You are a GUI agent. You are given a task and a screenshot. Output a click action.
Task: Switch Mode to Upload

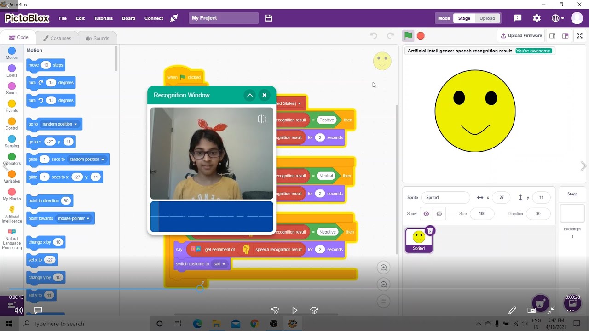pyautogui.click(x=487, y=18)
